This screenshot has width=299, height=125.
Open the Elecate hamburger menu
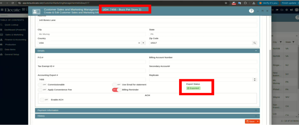(x=2, y=10)
